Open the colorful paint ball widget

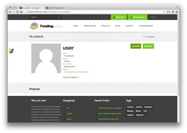(x=11, y=51)
